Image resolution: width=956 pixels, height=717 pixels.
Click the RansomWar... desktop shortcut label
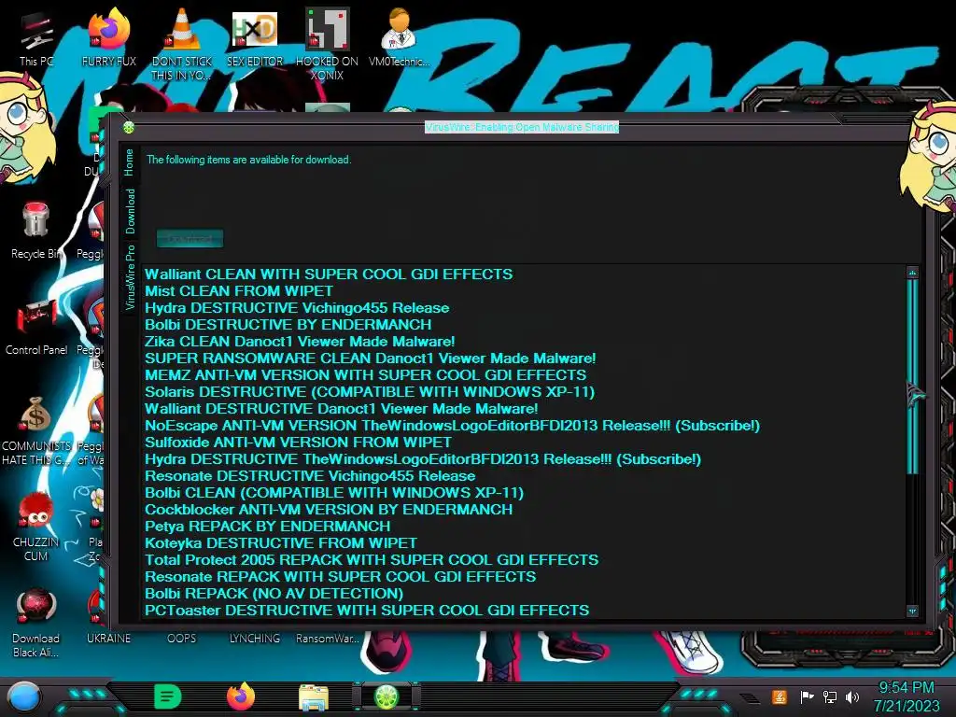[x=328, y=639]
